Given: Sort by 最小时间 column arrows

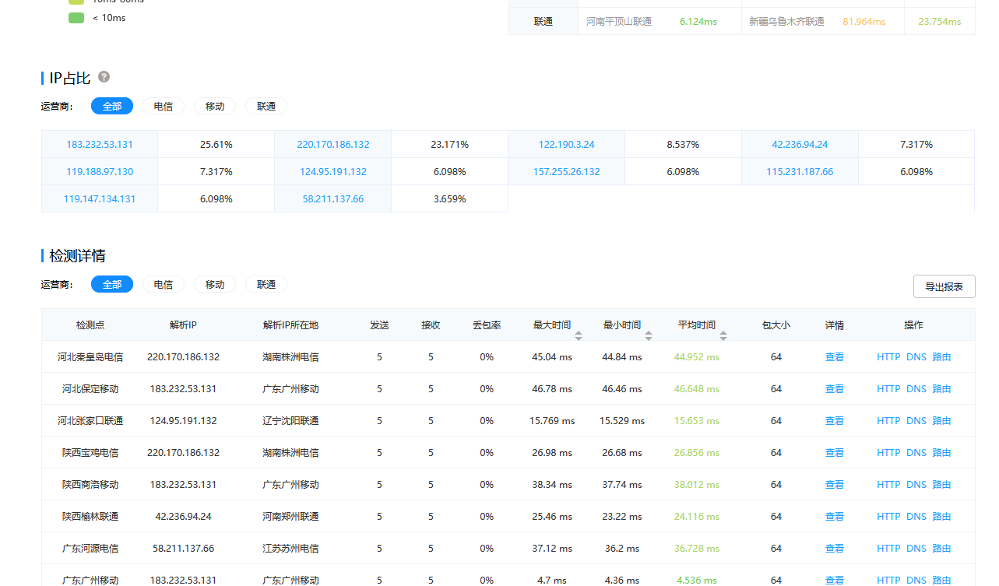Looking at the screenshot, I should [649, 335].
